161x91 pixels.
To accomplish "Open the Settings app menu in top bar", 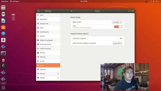I will click(x=15, y=1).
